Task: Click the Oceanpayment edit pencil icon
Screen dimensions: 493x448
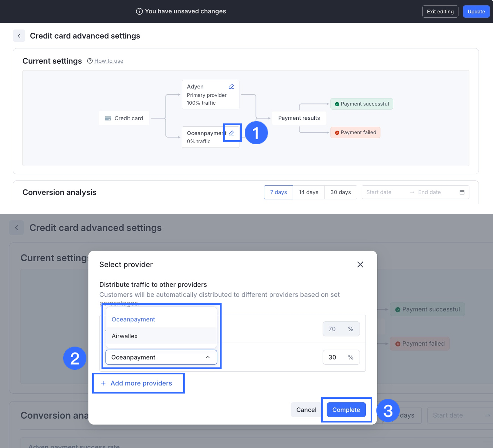Action: click(231, 133)
